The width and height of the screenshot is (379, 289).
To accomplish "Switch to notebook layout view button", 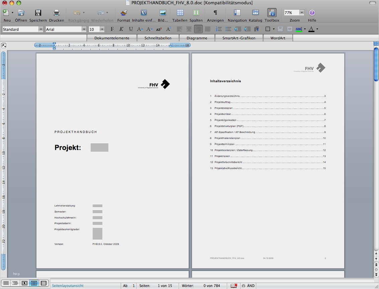I will pyautogui.click(x=43, y=283).
